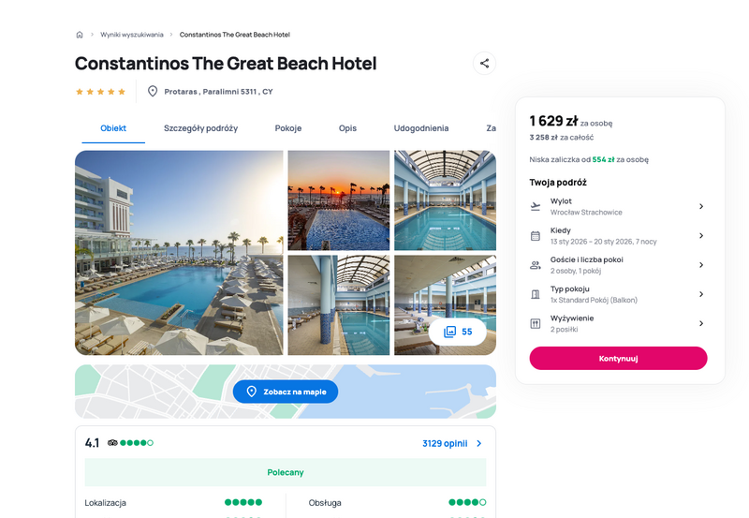This screenshot has width=749, height=518.
Task: Click the Kontynuuj button
Action: tap(618, 359)
